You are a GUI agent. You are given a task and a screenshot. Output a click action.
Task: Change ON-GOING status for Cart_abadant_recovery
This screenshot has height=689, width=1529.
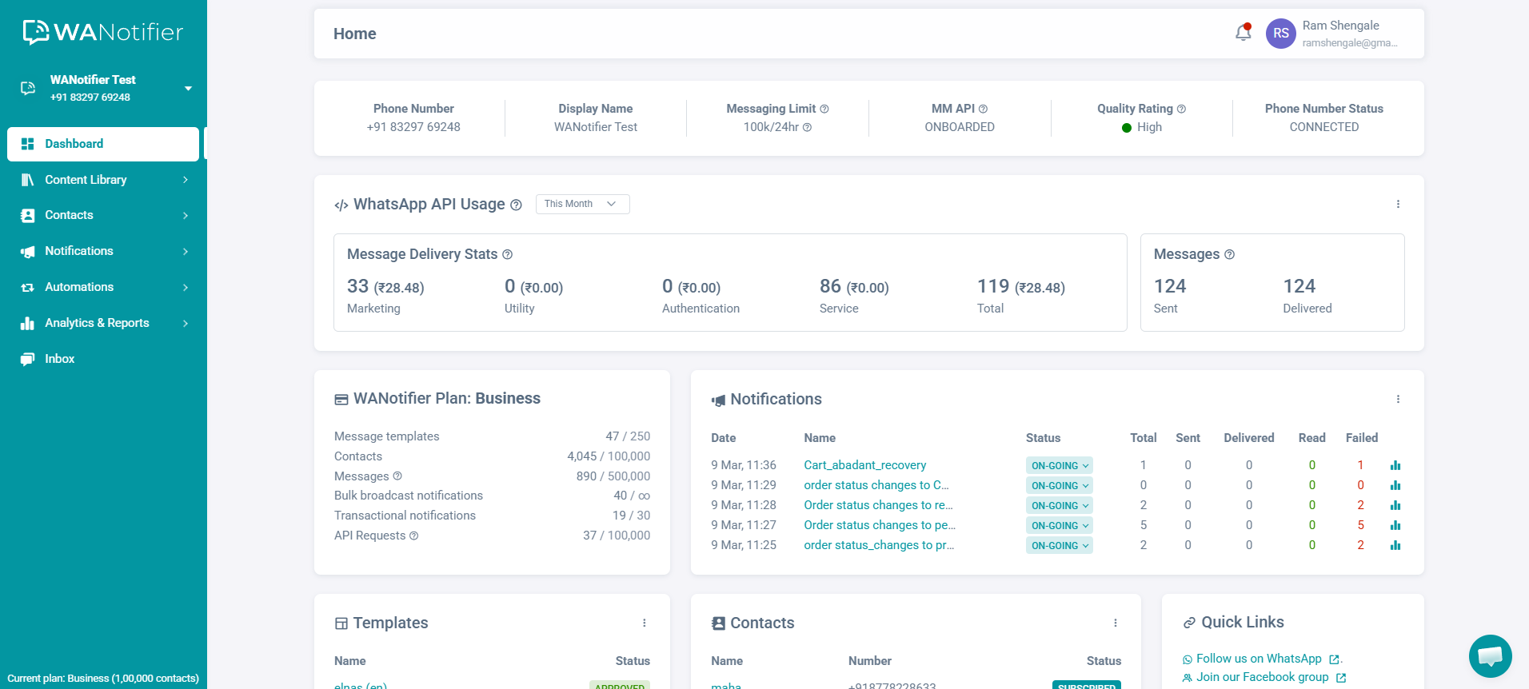point(1059,466)
